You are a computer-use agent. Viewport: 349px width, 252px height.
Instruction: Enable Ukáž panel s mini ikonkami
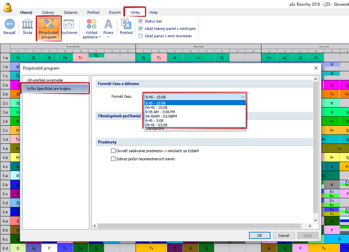[141, 36]
